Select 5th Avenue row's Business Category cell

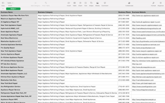coord(78,67)
